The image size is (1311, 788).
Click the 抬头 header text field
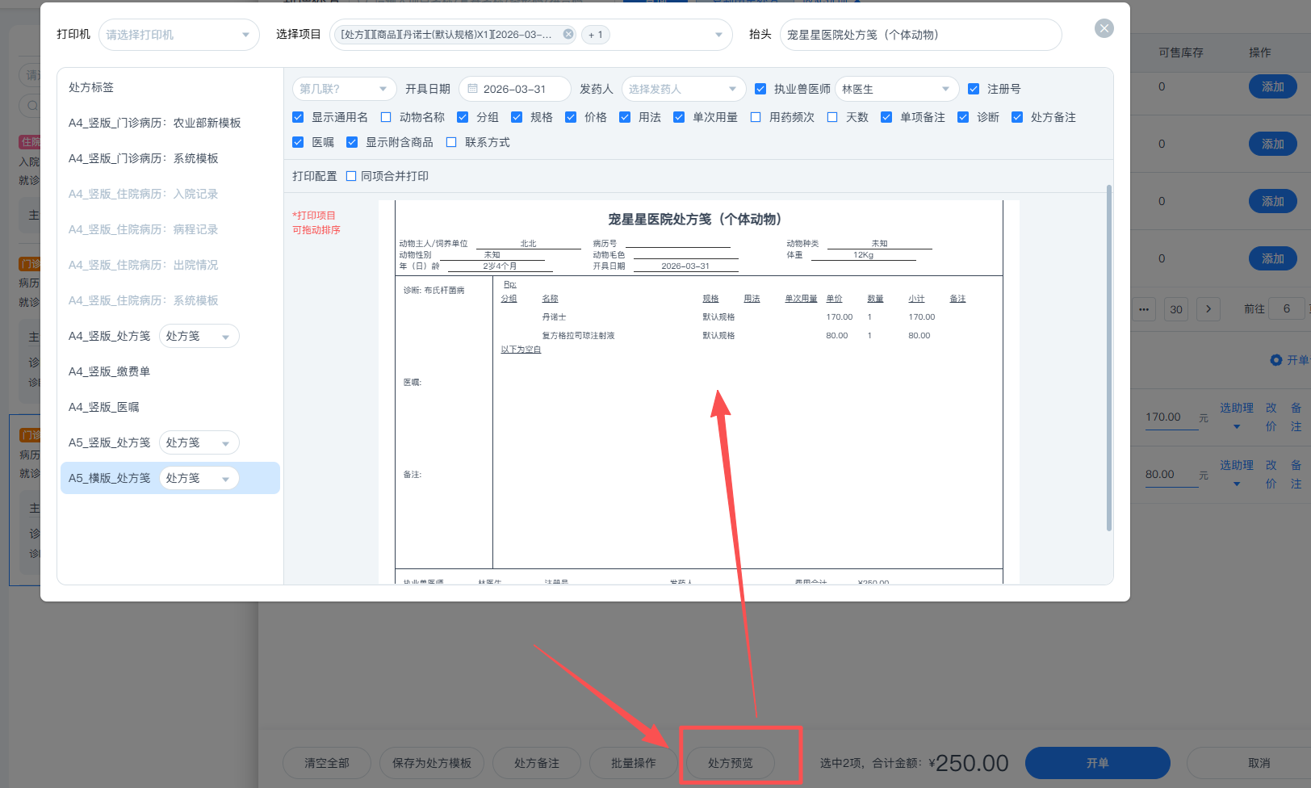(x=920, y=35)
